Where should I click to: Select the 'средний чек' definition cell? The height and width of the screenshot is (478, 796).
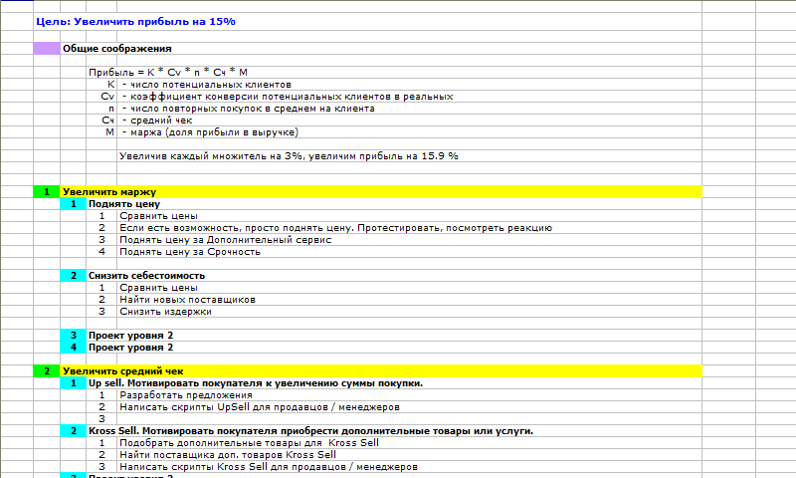click(x=150, y=120)
